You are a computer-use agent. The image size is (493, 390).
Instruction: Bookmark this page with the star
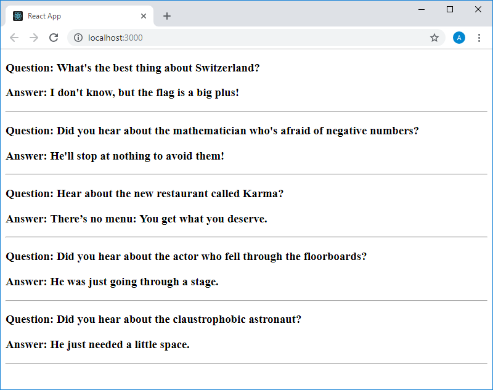434,38
